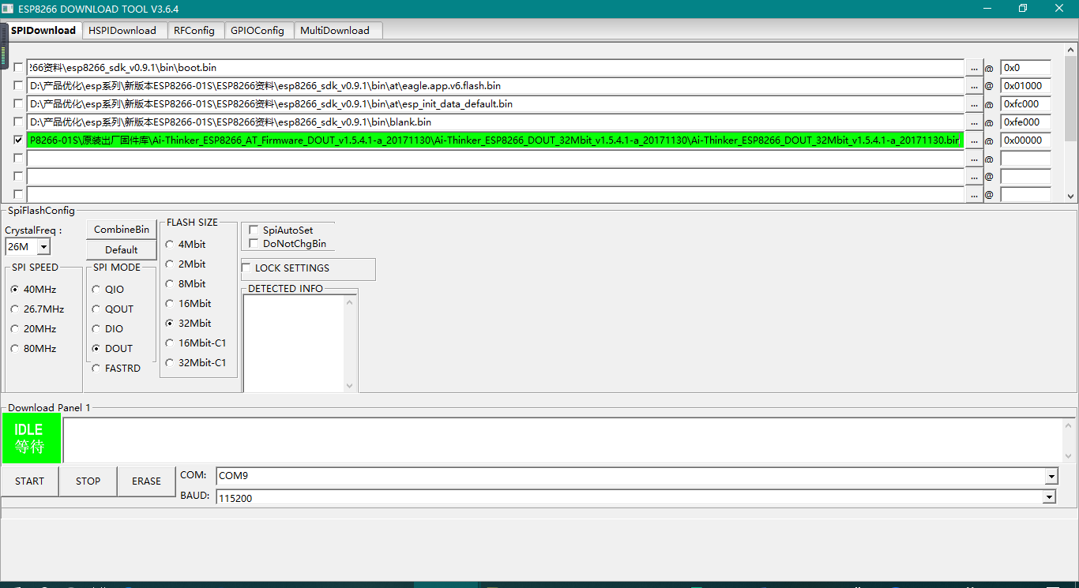Click the 0x00000 address field
Viewport: 1079px width, 588px height.
pyautogui.click(x=1025, y=140)
